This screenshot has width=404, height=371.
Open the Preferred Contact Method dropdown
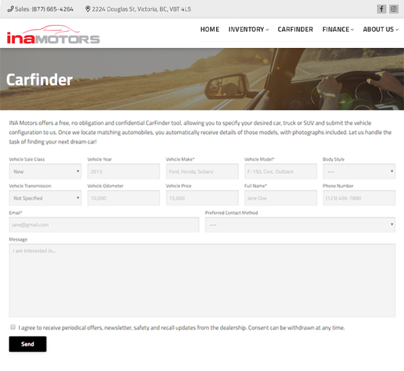coord(300,225)
